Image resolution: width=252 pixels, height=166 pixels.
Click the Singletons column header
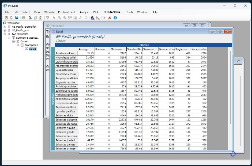[x=183, y=49]
